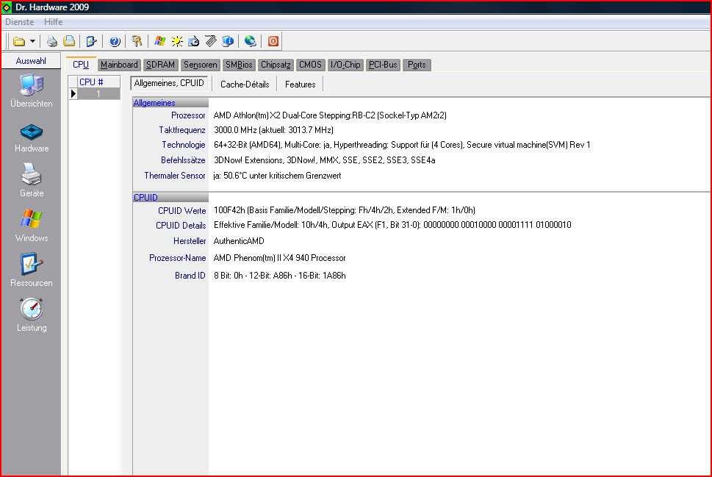Click the computer info toolbar icon
Viewport: 712px width, 477px height.
pos(228,41)
